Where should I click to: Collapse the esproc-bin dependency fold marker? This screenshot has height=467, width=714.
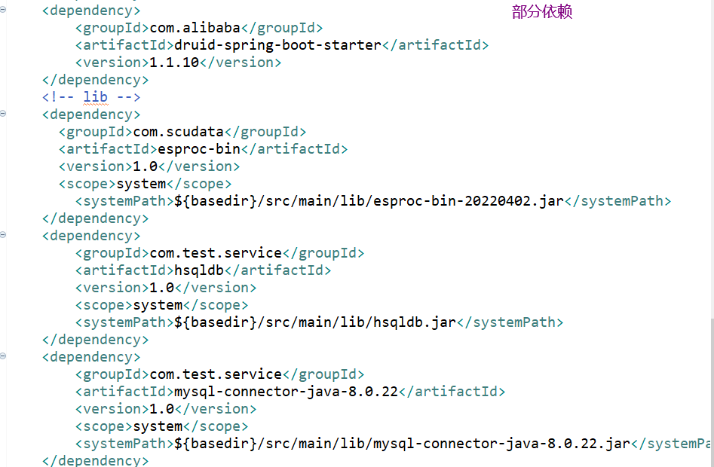(3, 114)
